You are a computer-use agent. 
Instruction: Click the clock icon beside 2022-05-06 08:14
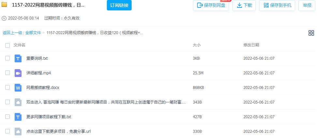pyautogui.click(x=4, y=18)
